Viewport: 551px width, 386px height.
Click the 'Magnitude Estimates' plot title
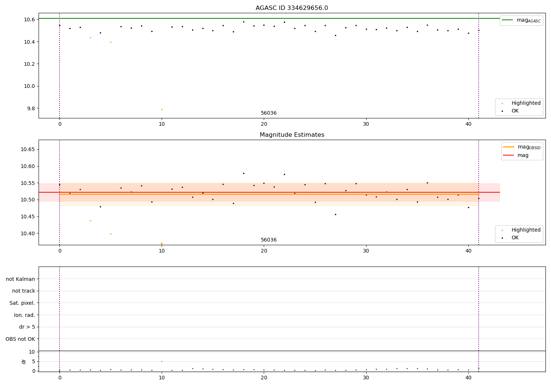292,135
